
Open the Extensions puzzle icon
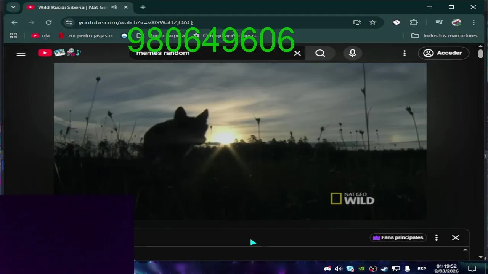tap(414, 22)
